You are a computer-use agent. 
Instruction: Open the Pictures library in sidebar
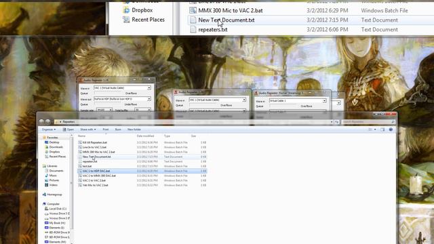click(52, 180)
